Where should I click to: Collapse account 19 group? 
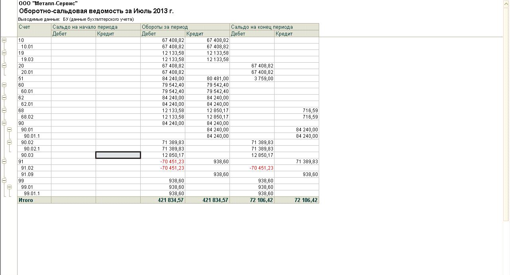coord(4,53)
